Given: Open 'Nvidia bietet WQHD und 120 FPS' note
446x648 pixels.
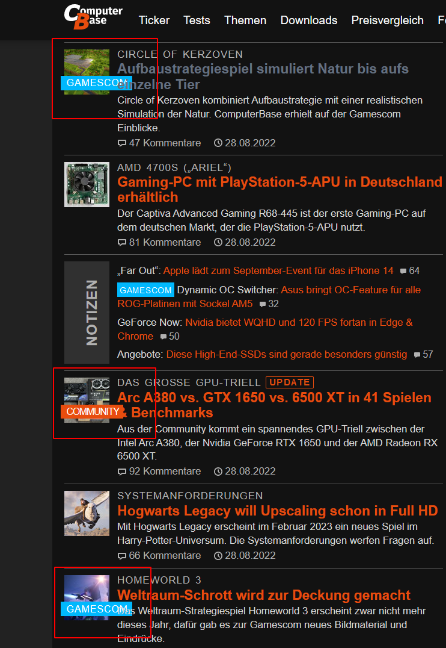Looking at the screenshot, I should coord(265,329).
